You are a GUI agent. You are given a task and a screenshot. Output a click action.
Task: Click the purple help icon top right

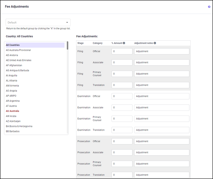[209, 7]
